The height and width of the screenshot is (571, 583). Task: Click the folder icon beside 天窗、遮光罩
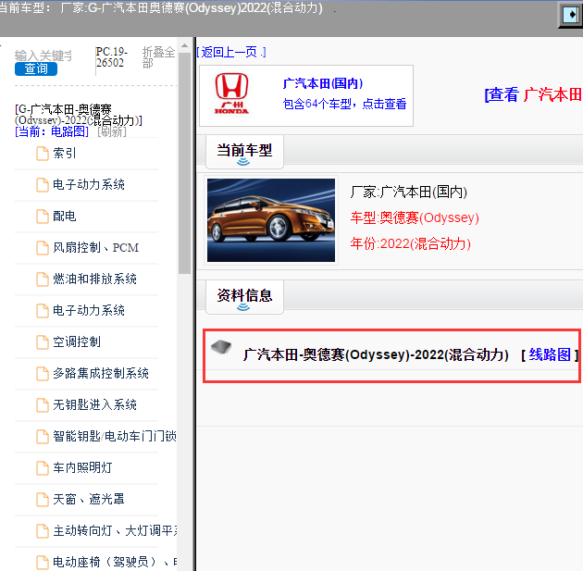tap(43, 500)
